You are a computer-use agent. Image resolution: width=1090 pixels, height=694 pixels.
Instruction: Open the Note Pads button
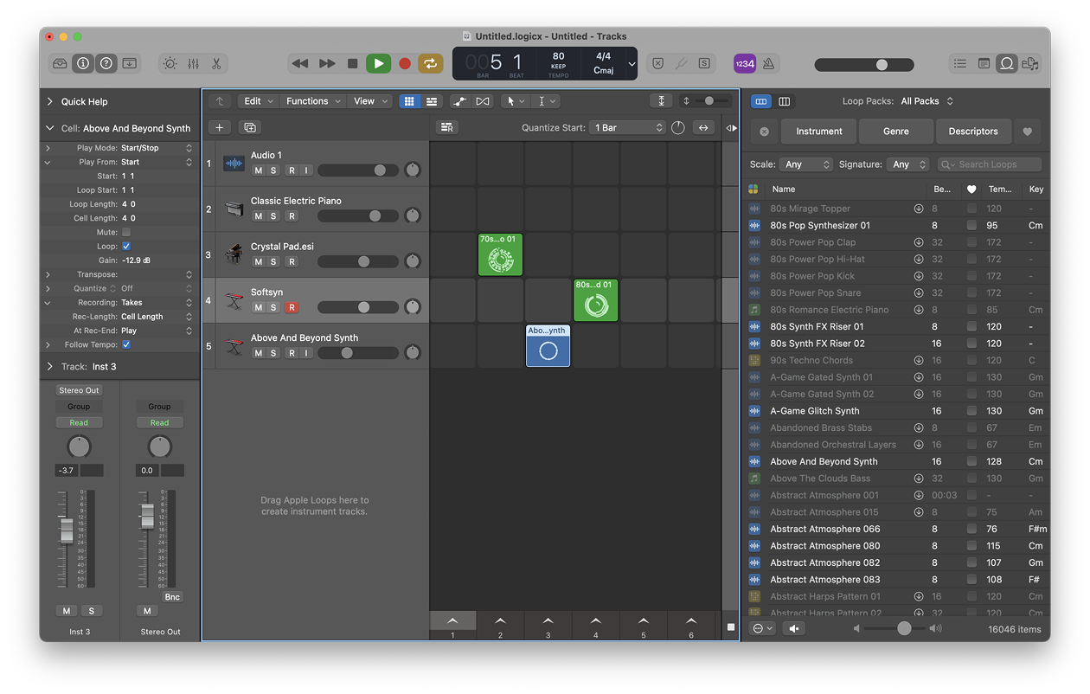984,63
